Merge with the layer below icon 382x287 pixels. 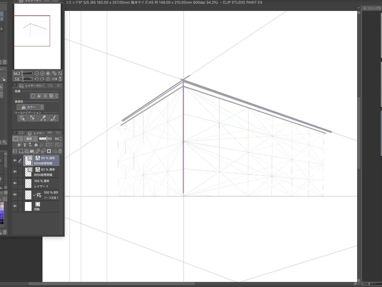coord(44,151)
